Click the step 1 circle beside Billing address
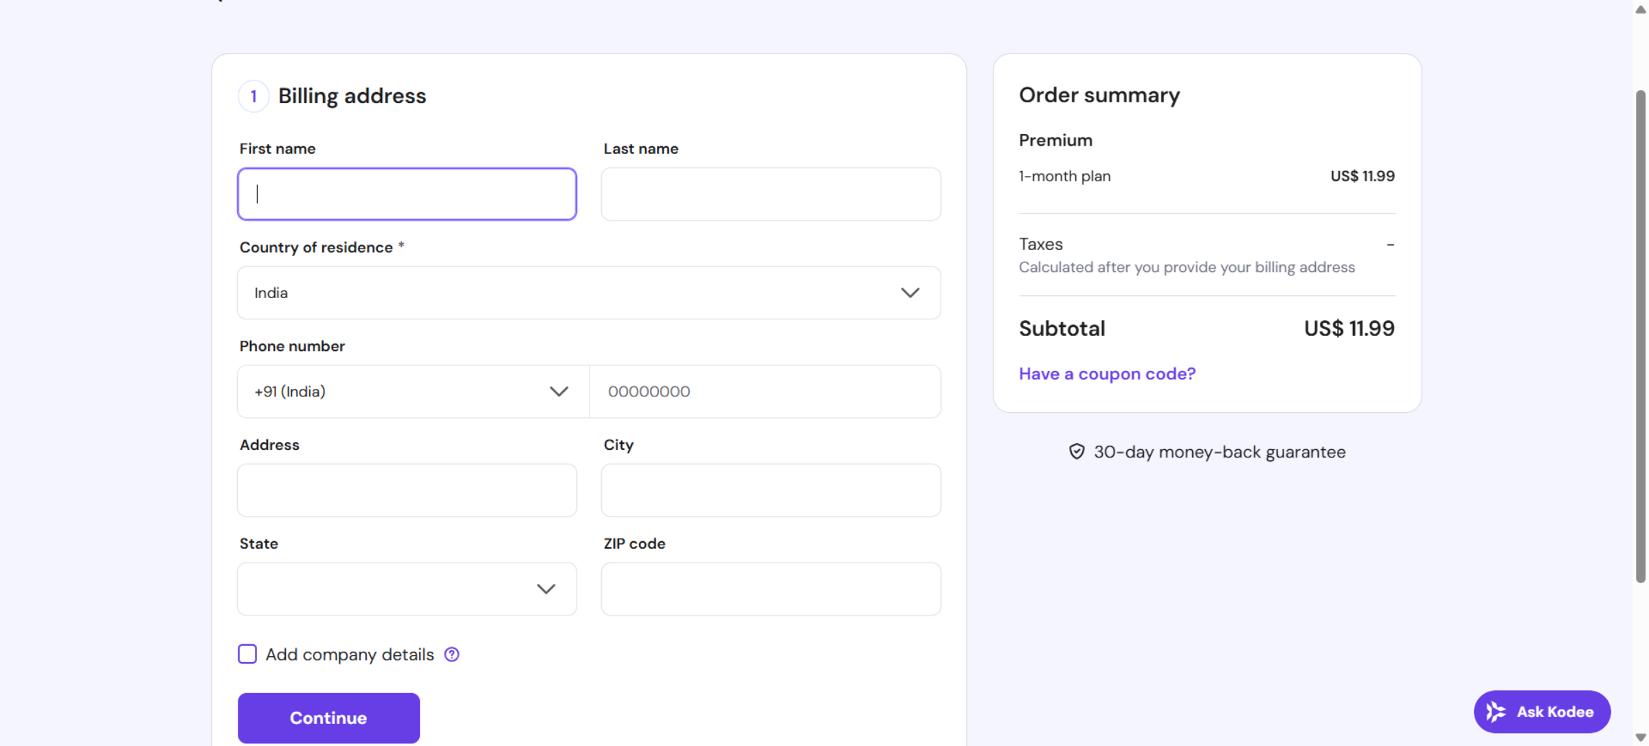This screenshot has width=1649, height=746. 253,96
